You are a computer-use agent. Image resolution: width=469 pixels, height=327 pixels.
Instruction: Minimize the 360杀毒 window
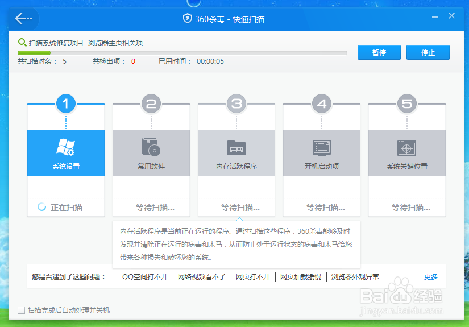tap(435, 17)
